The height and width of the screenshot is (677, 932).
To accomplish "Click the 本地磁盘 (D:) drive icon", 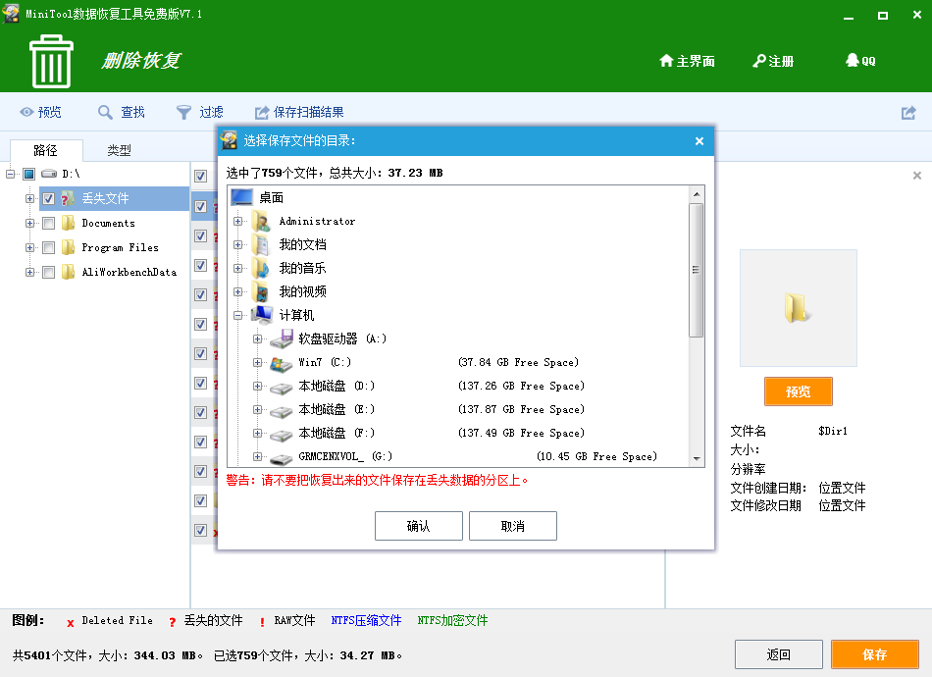I will coord(281,388).
